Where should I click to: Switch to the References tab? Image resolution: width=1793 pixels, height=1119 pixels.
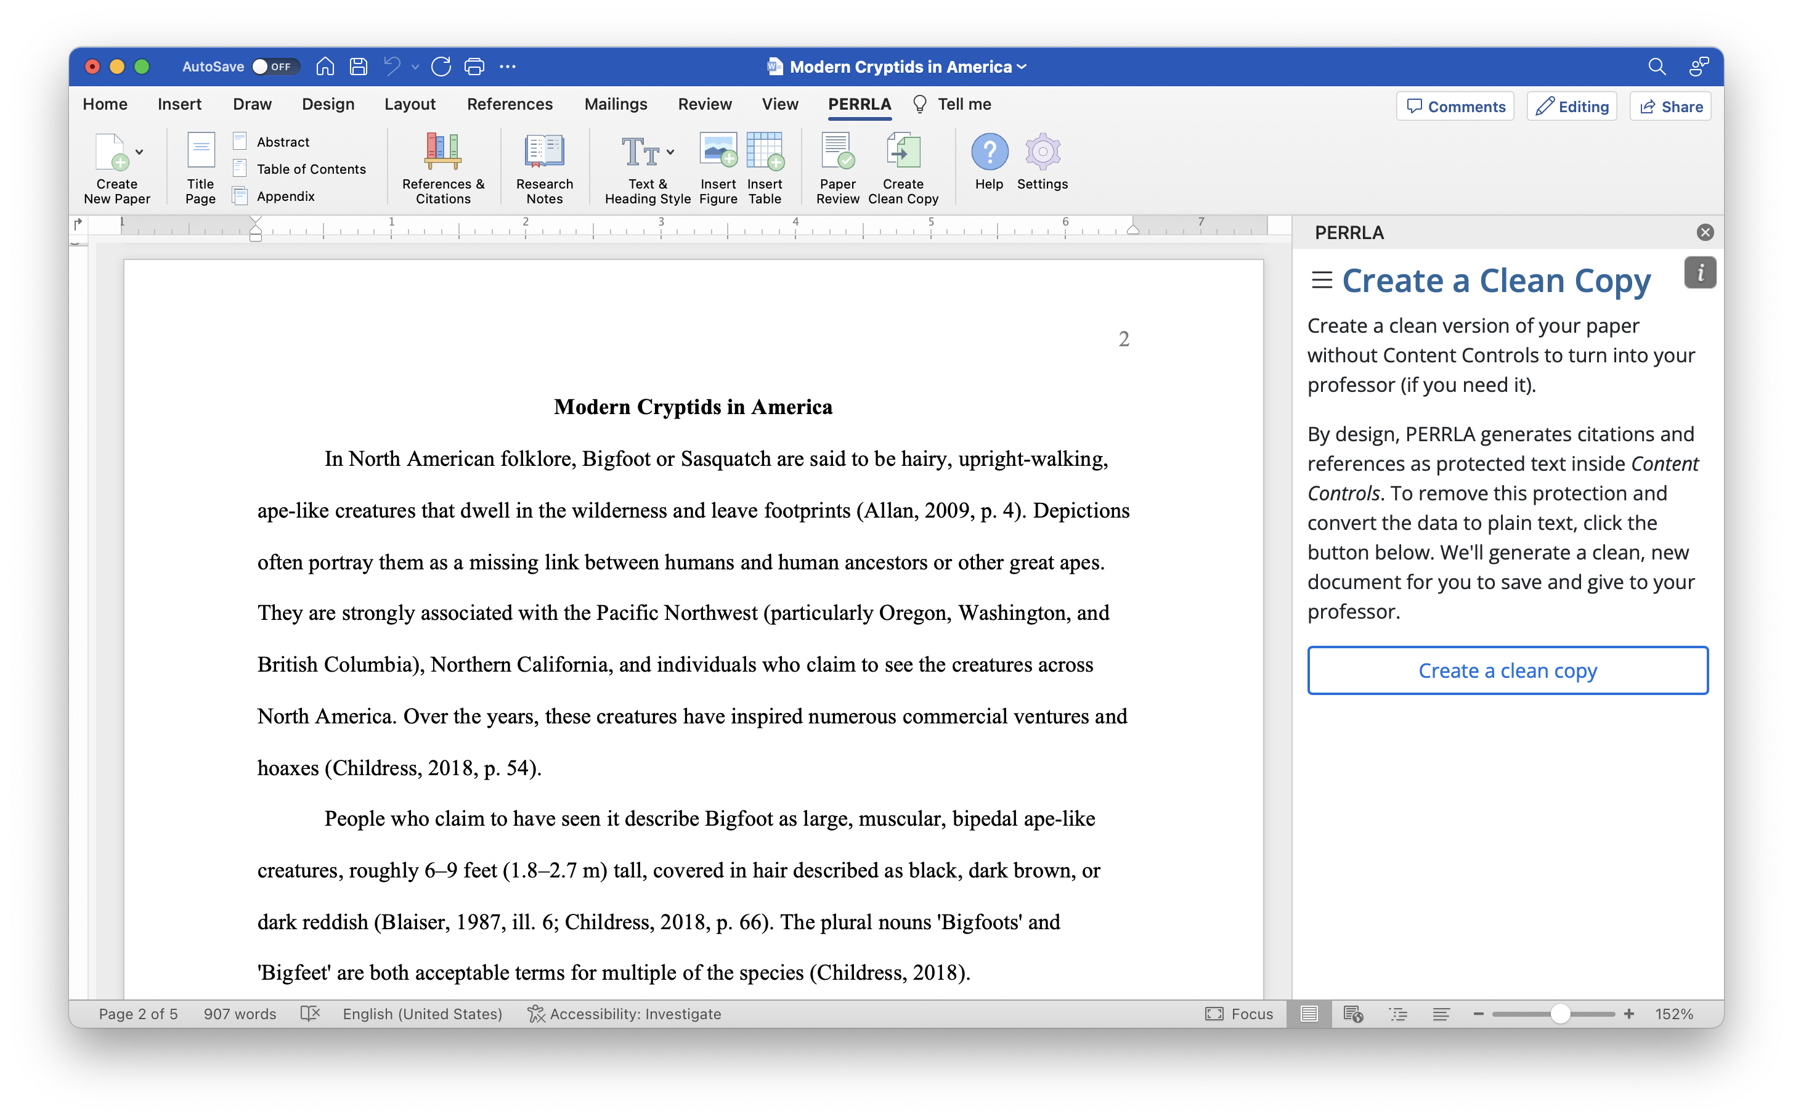509,104
